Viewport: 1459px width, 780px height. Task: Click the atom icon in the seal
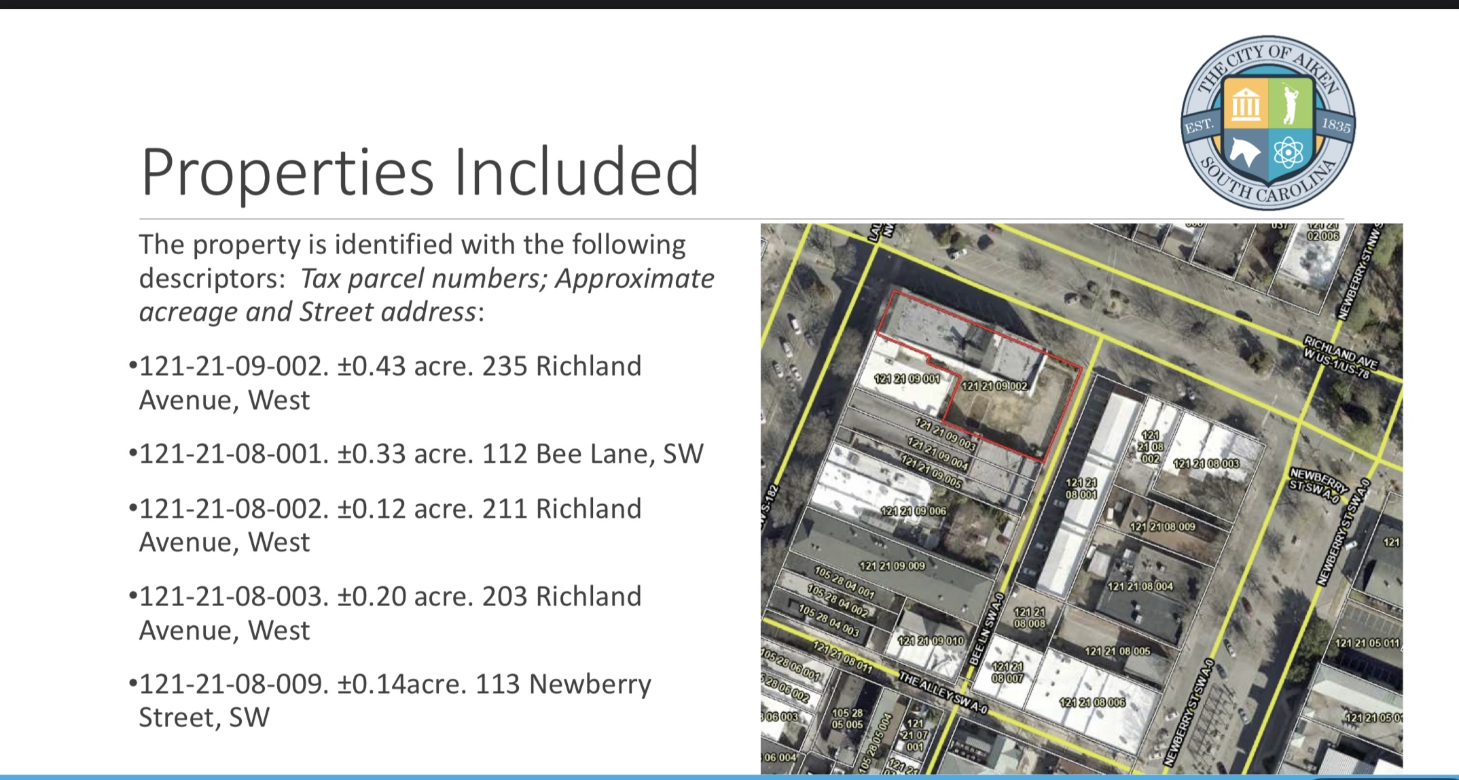[1288, 153]
